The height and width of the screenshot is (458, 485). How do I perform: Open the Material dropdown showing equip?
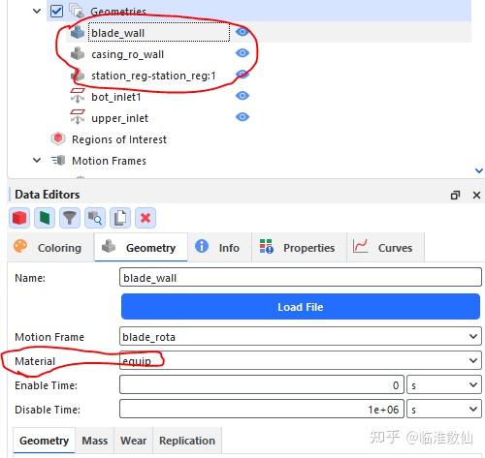(x=301, y=360)
